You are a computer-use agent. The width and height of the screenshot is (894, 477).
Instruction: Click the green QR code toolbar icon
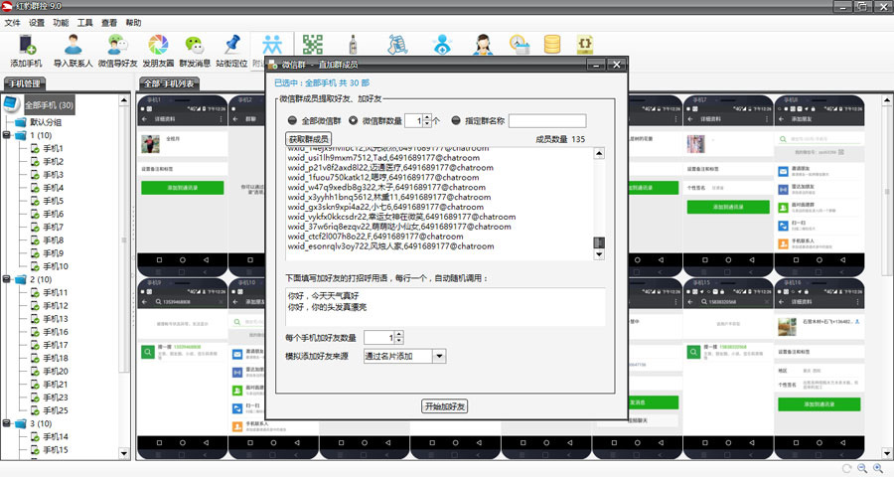coord(313,45)
